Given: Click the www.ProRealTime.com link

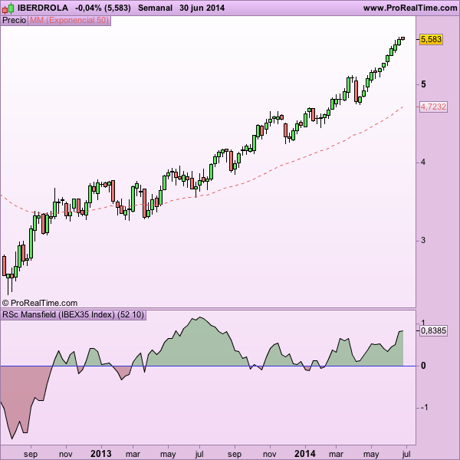Looking at the screenshot, I should pyautogui.click(x=410, y=8).
